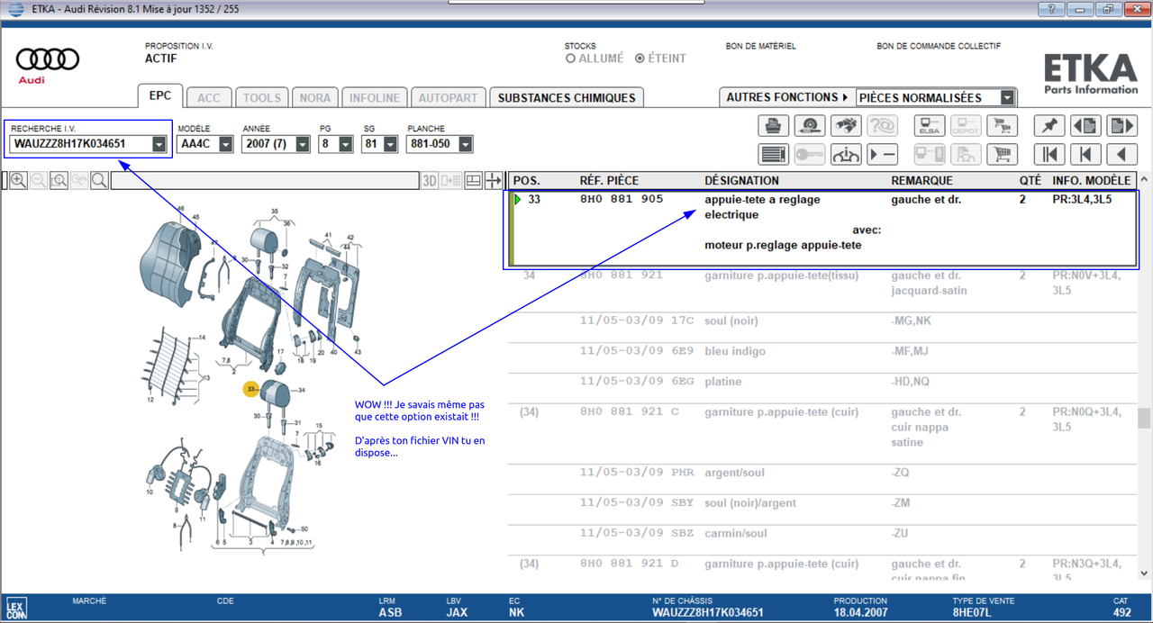
Task: Switch to the EPC tab
Action: pos(159,97)
